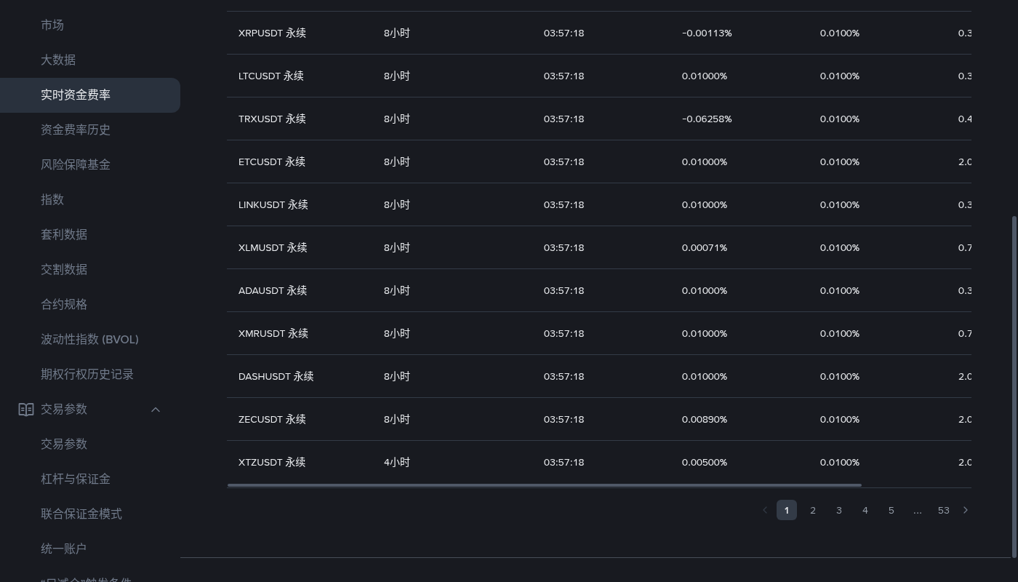
Task: Open the 交易参数 sub-item below the section header
Action: [64, 444]
